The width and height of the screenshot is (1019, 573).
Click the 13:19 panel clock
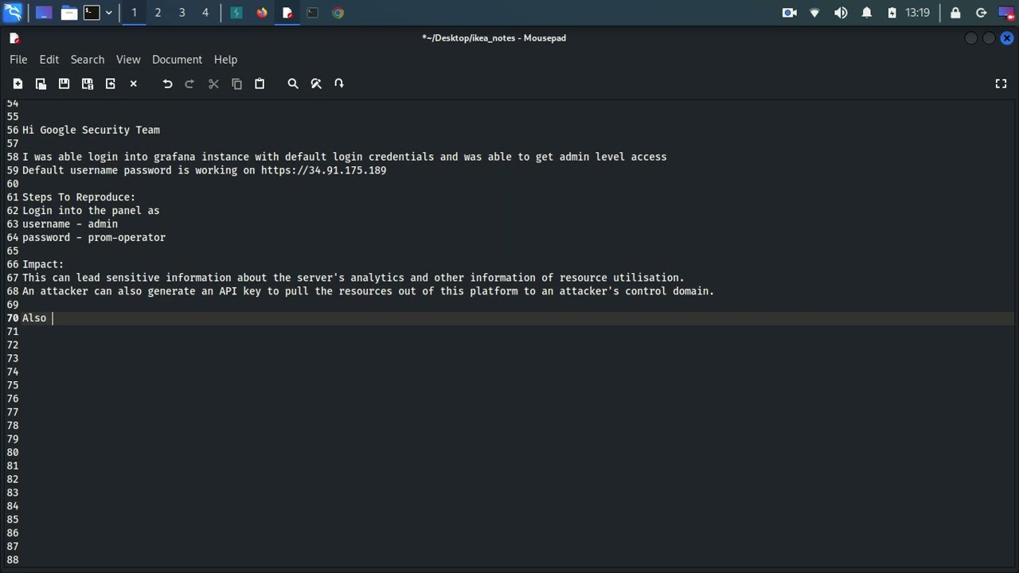tap(917, 13)
